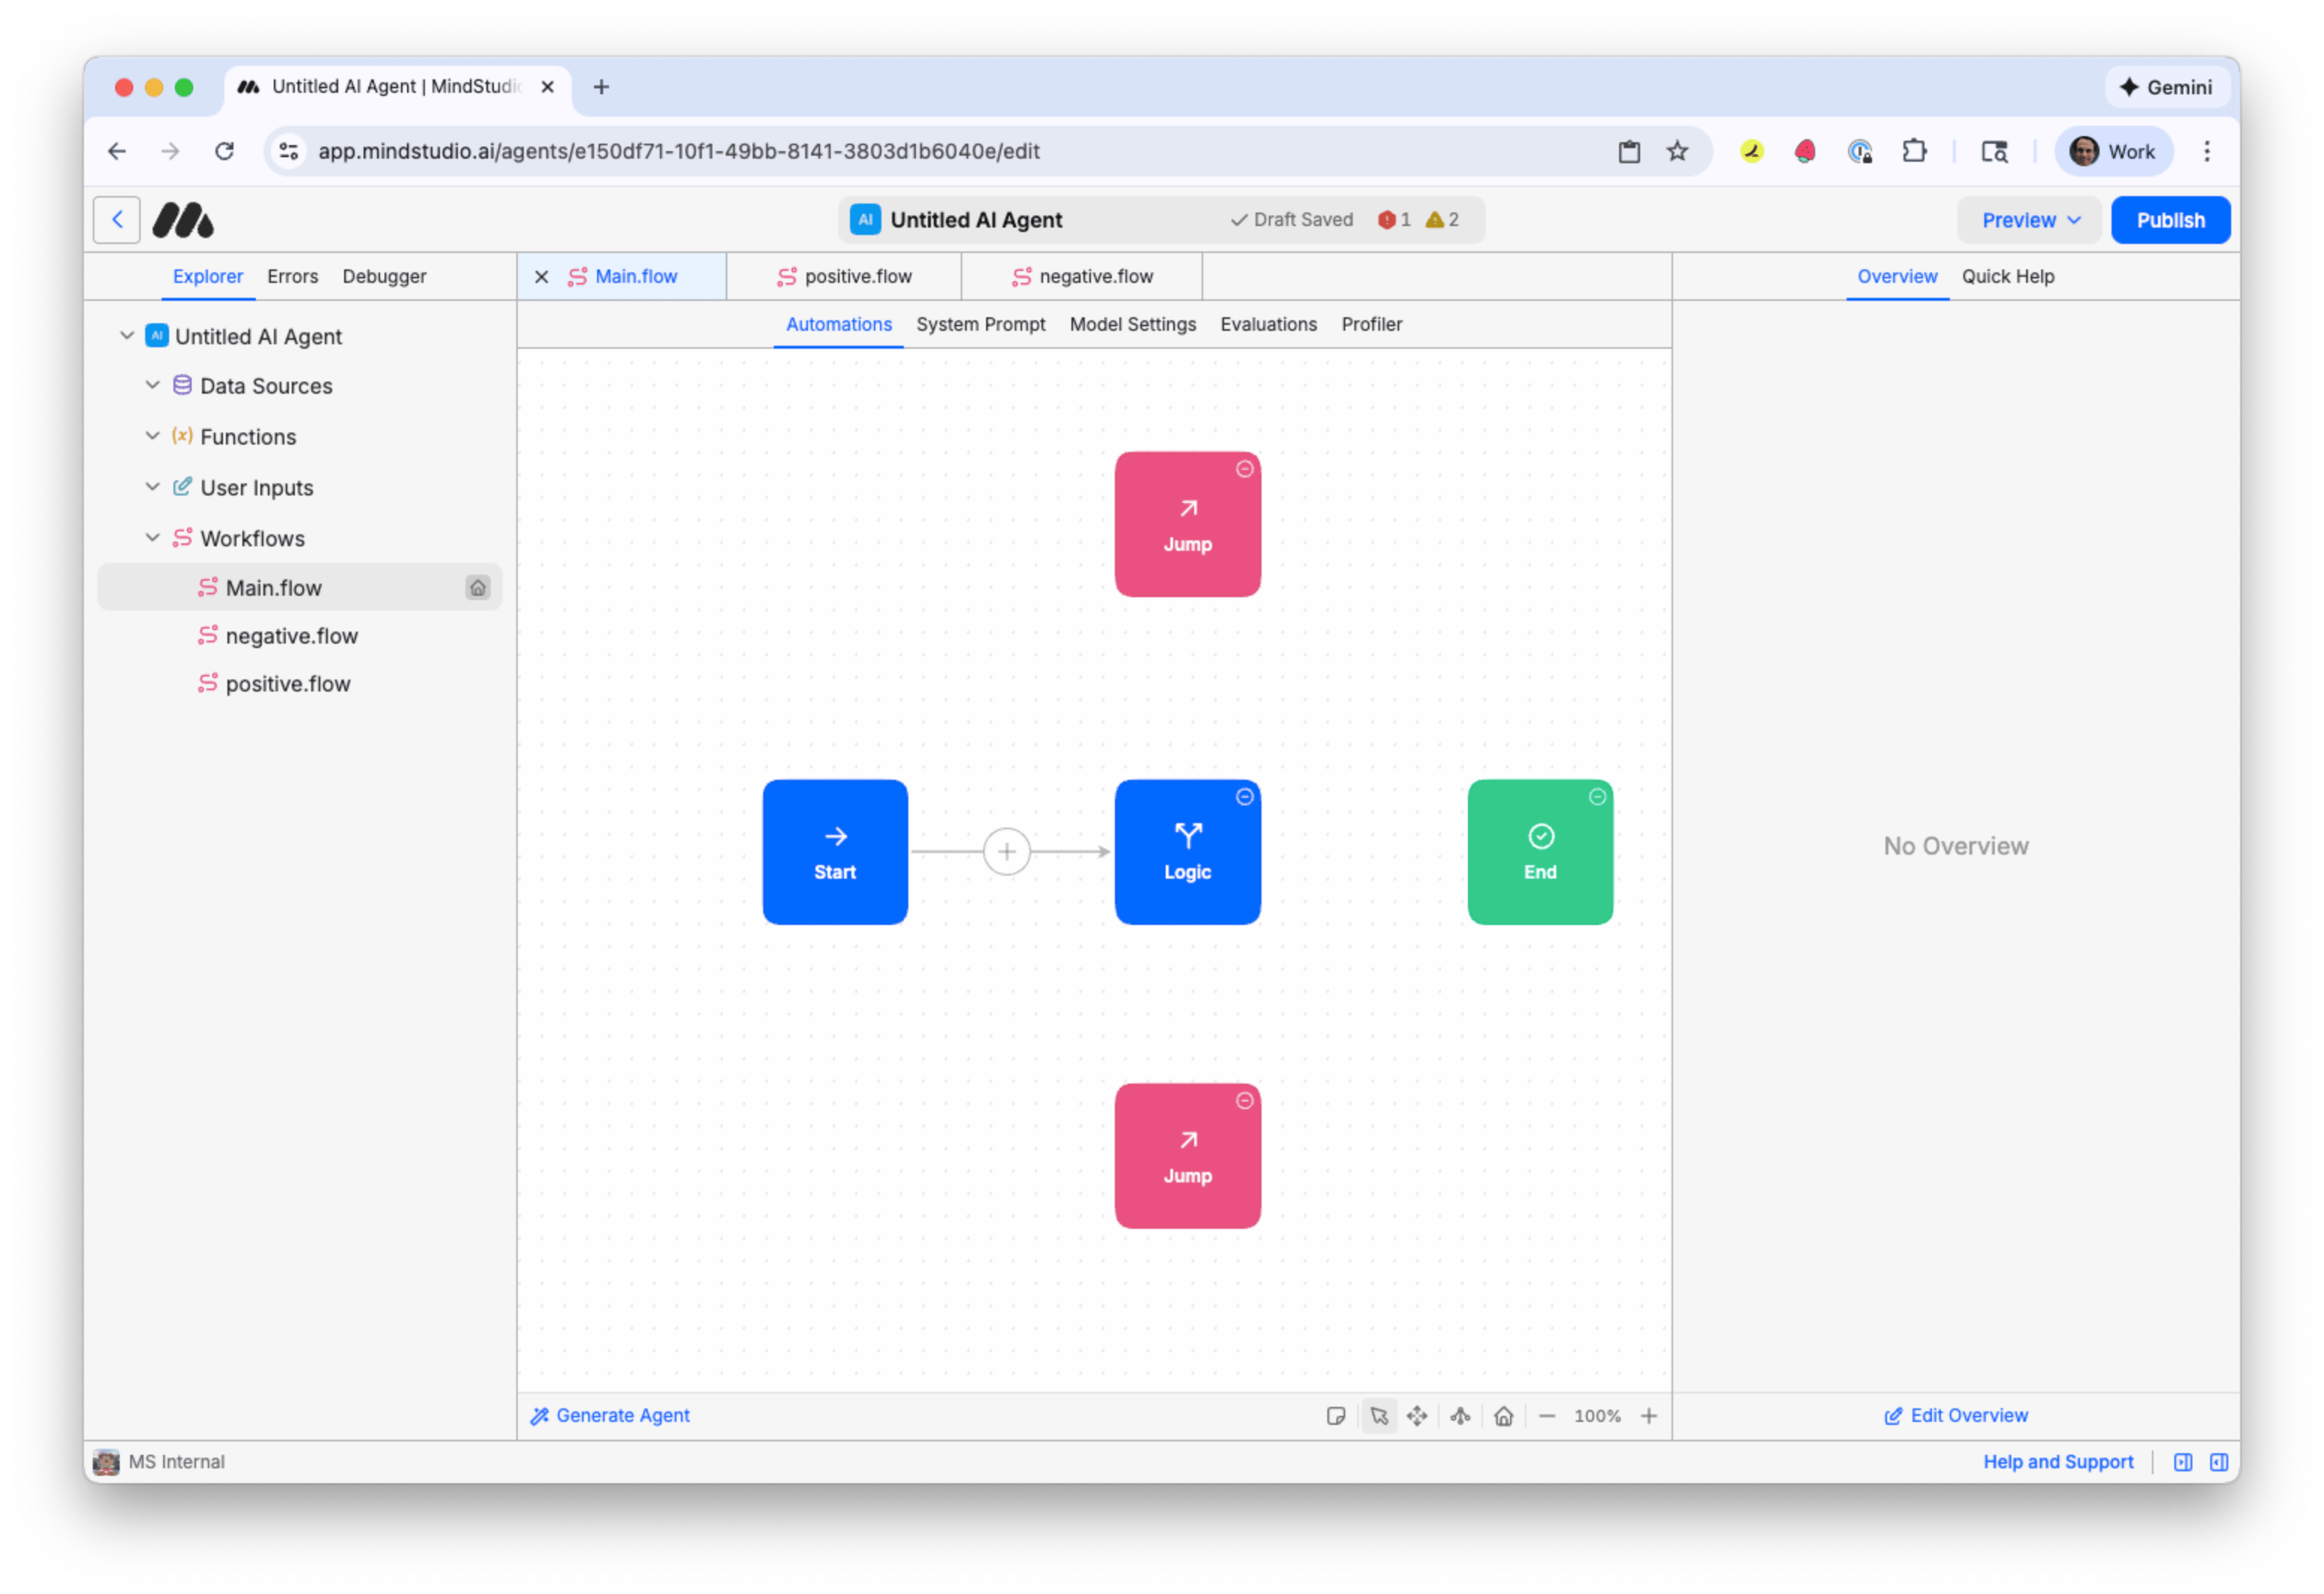Collapse the Data Sources tree section

click(152, 385)
